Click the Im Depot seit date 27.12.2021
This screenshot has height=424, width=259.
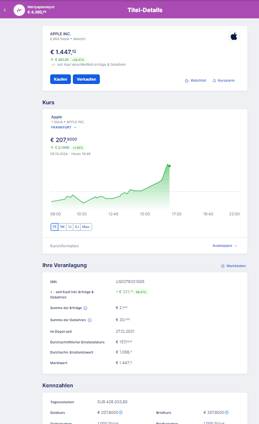point(125,331)
